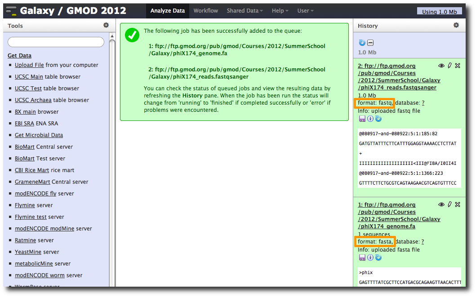This screenshot has width=476, height=297.
Task: Open the History panel gear options
Action: 456,25
